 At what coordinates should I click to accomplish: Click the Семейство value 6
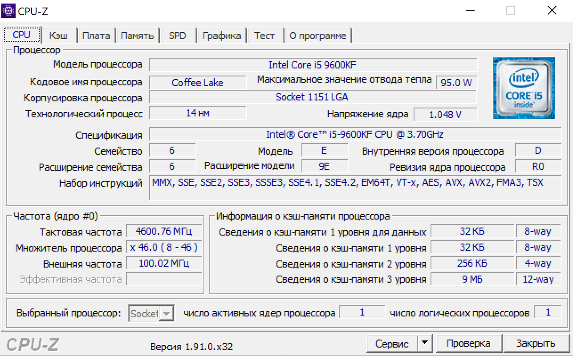(172, 150)
